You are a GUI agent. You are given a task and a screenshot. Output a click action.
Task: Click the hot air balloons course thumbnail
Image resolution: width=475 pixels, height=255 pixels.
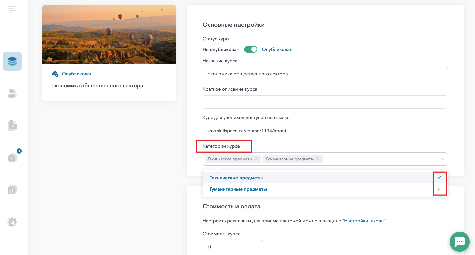[x=109, y=34]
